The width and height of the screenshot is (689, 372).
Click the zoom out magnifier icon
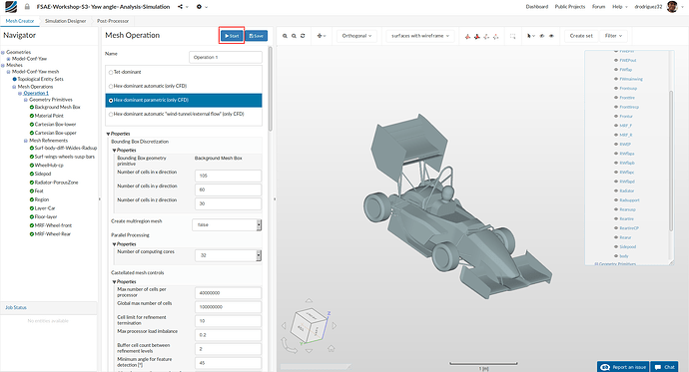[294, 36]
